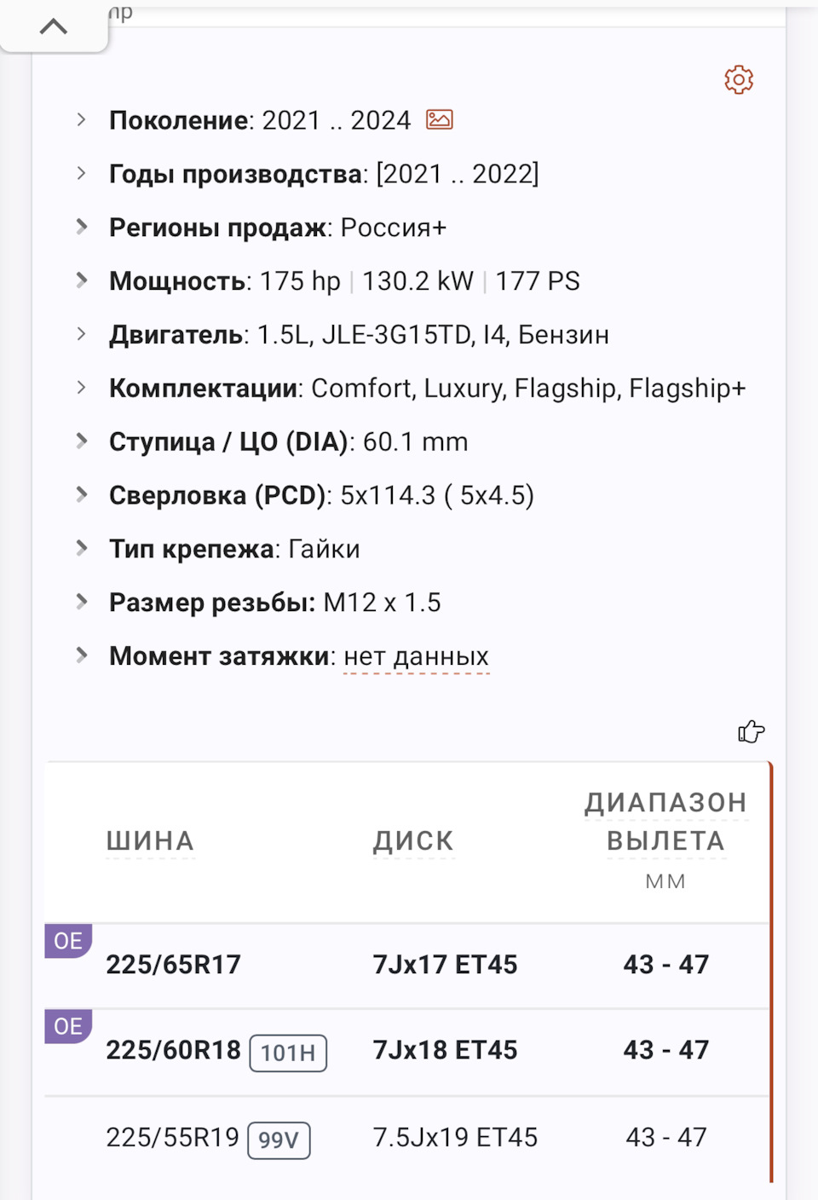Expand the Поколение row chevron

pyautogui.click(x=82, y=120)
